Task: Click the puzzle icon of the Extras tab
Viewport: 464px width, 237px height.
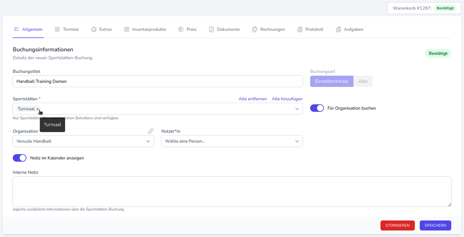Action: [x=93, y=30]
